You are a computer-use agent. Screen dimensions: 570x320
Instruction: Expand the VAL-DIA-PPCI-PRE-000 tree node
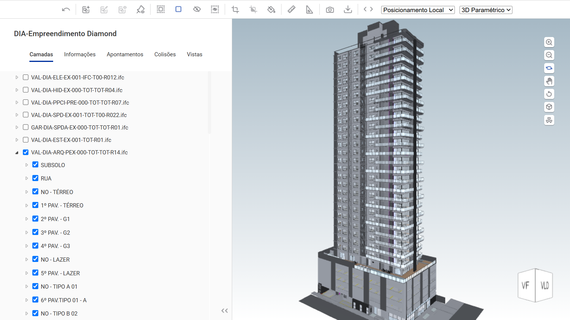pyautogui.click(x=17, y=103)
